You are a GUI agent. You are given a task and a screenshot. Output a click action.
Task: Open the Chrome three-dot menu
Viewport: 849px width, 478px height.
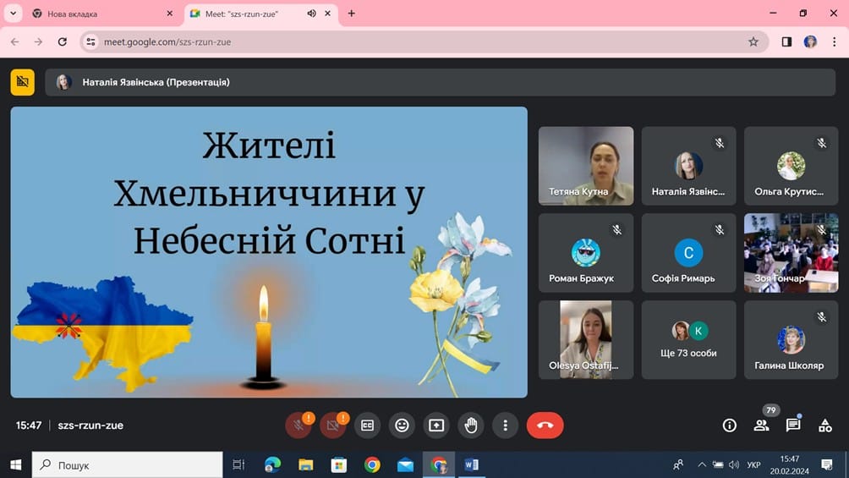click(835, 41)
